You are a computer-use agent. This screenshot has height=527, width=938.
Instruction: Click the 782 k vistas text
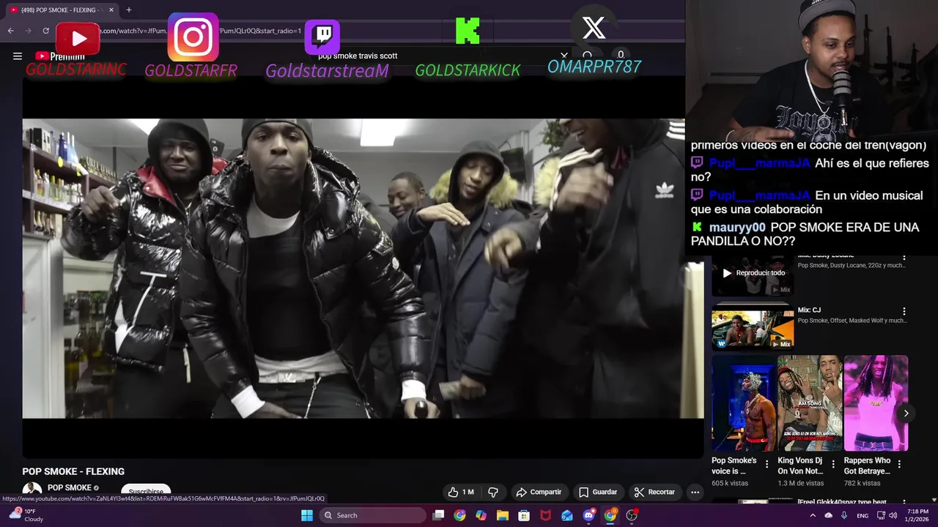(863, 483)
